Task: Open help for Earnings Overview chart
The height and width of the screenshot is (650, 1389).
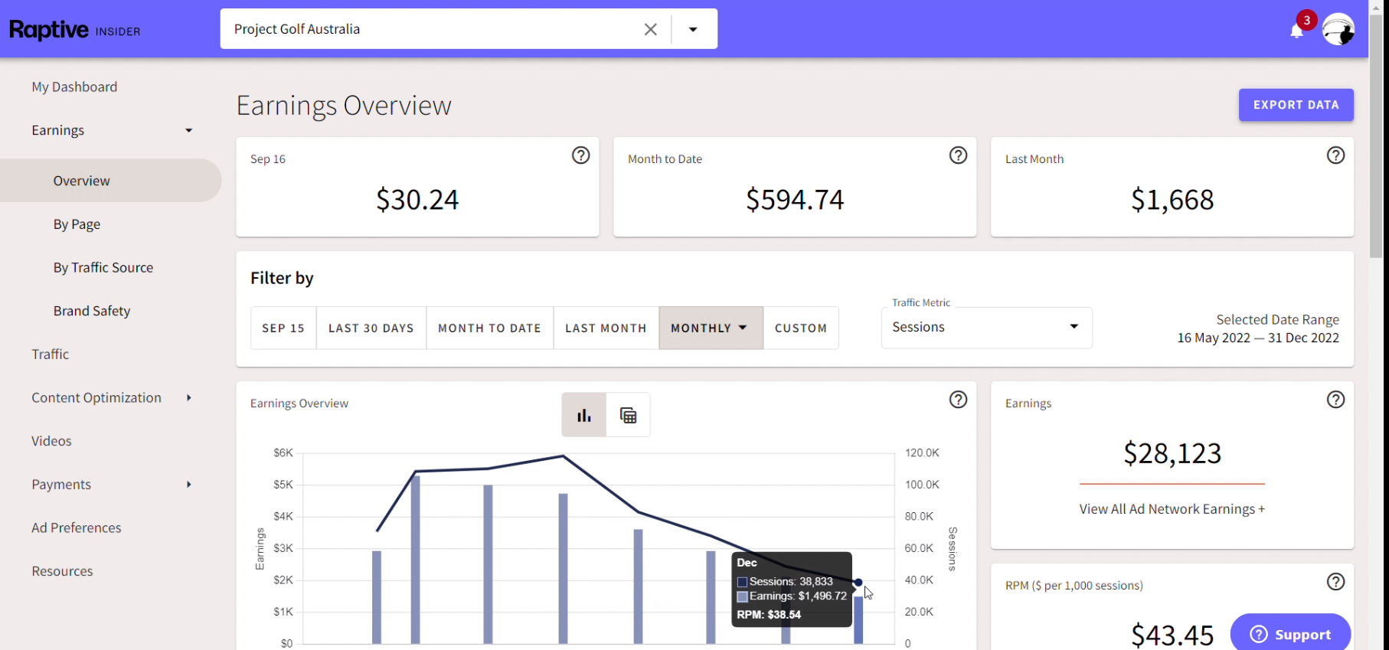Action: point(958,400)
